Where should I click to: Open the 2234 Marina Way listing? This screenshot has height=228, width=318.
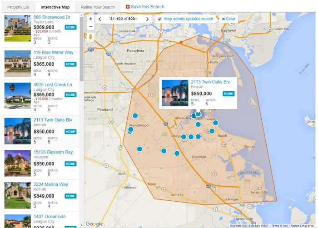[x=51, y=184]
